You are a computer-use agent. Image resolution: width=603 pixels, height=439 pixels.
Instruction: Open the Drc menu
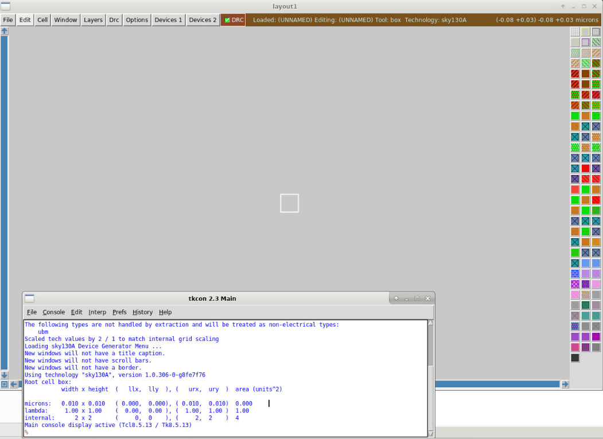(x=114, y=20)
